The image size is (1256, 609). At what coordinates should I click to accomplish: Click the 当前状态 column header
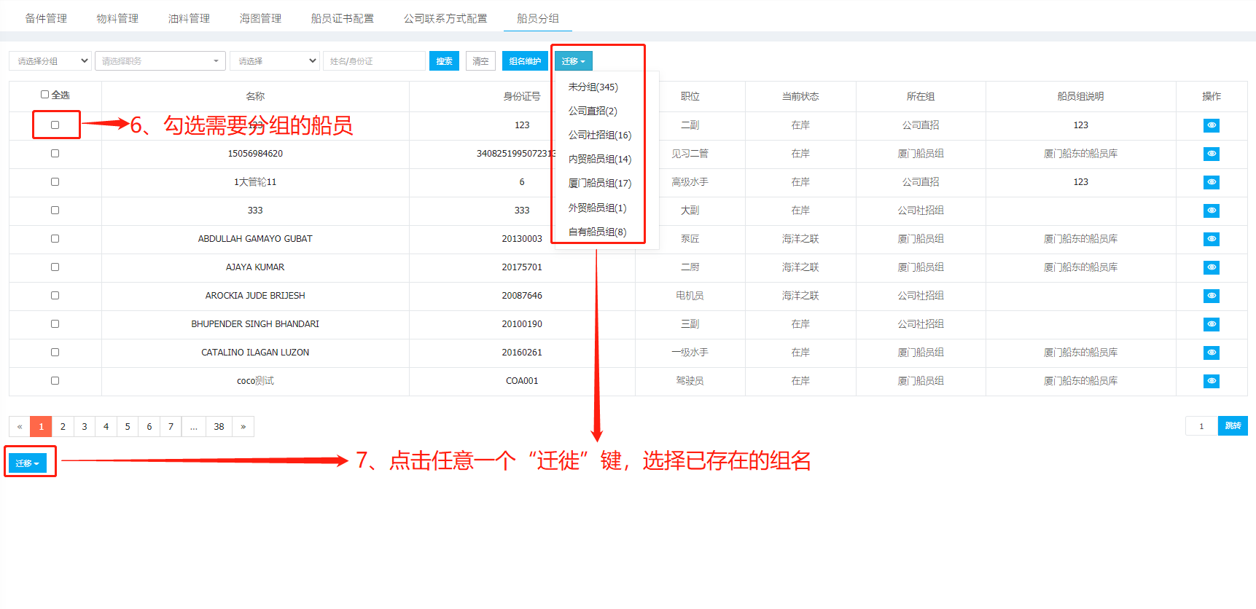pyautogui.click(x=800, y=96)
